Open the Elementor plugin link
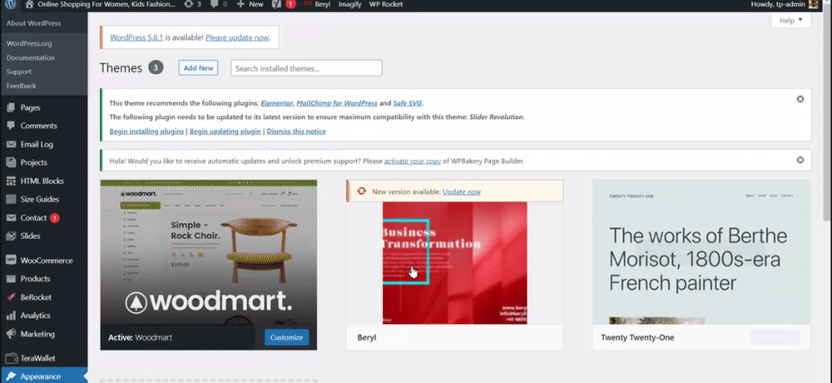 click(276, 103)
